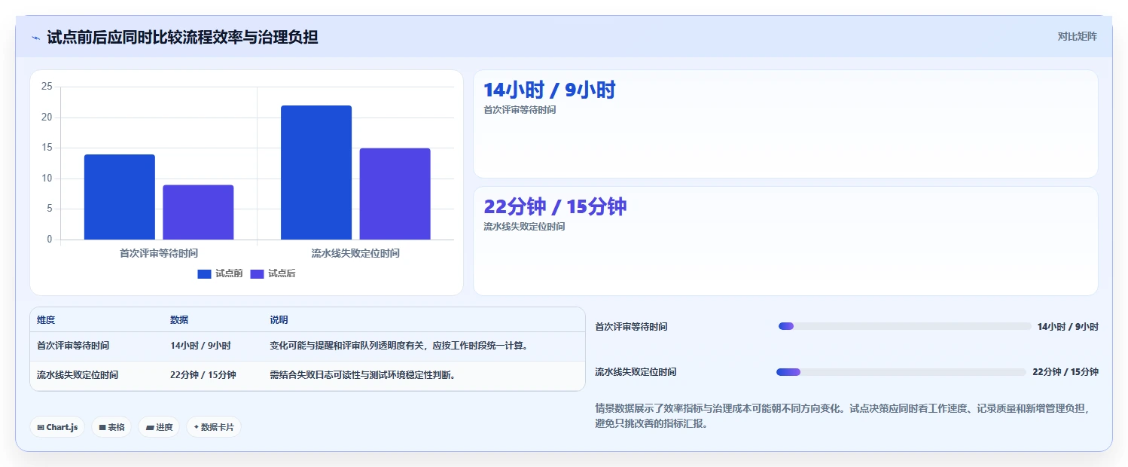Click the progress row label 首次评审等待时间
The height and width of the screenshot is (467, 1128).
coord(631,327)
